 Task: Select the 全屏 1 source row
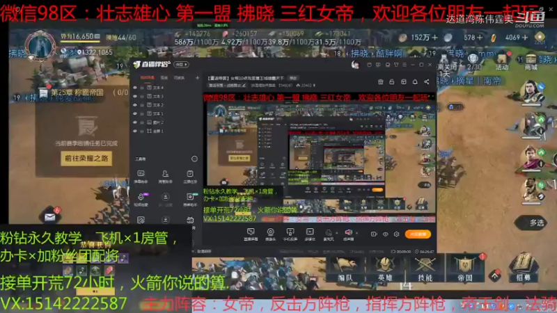(166, 131)
